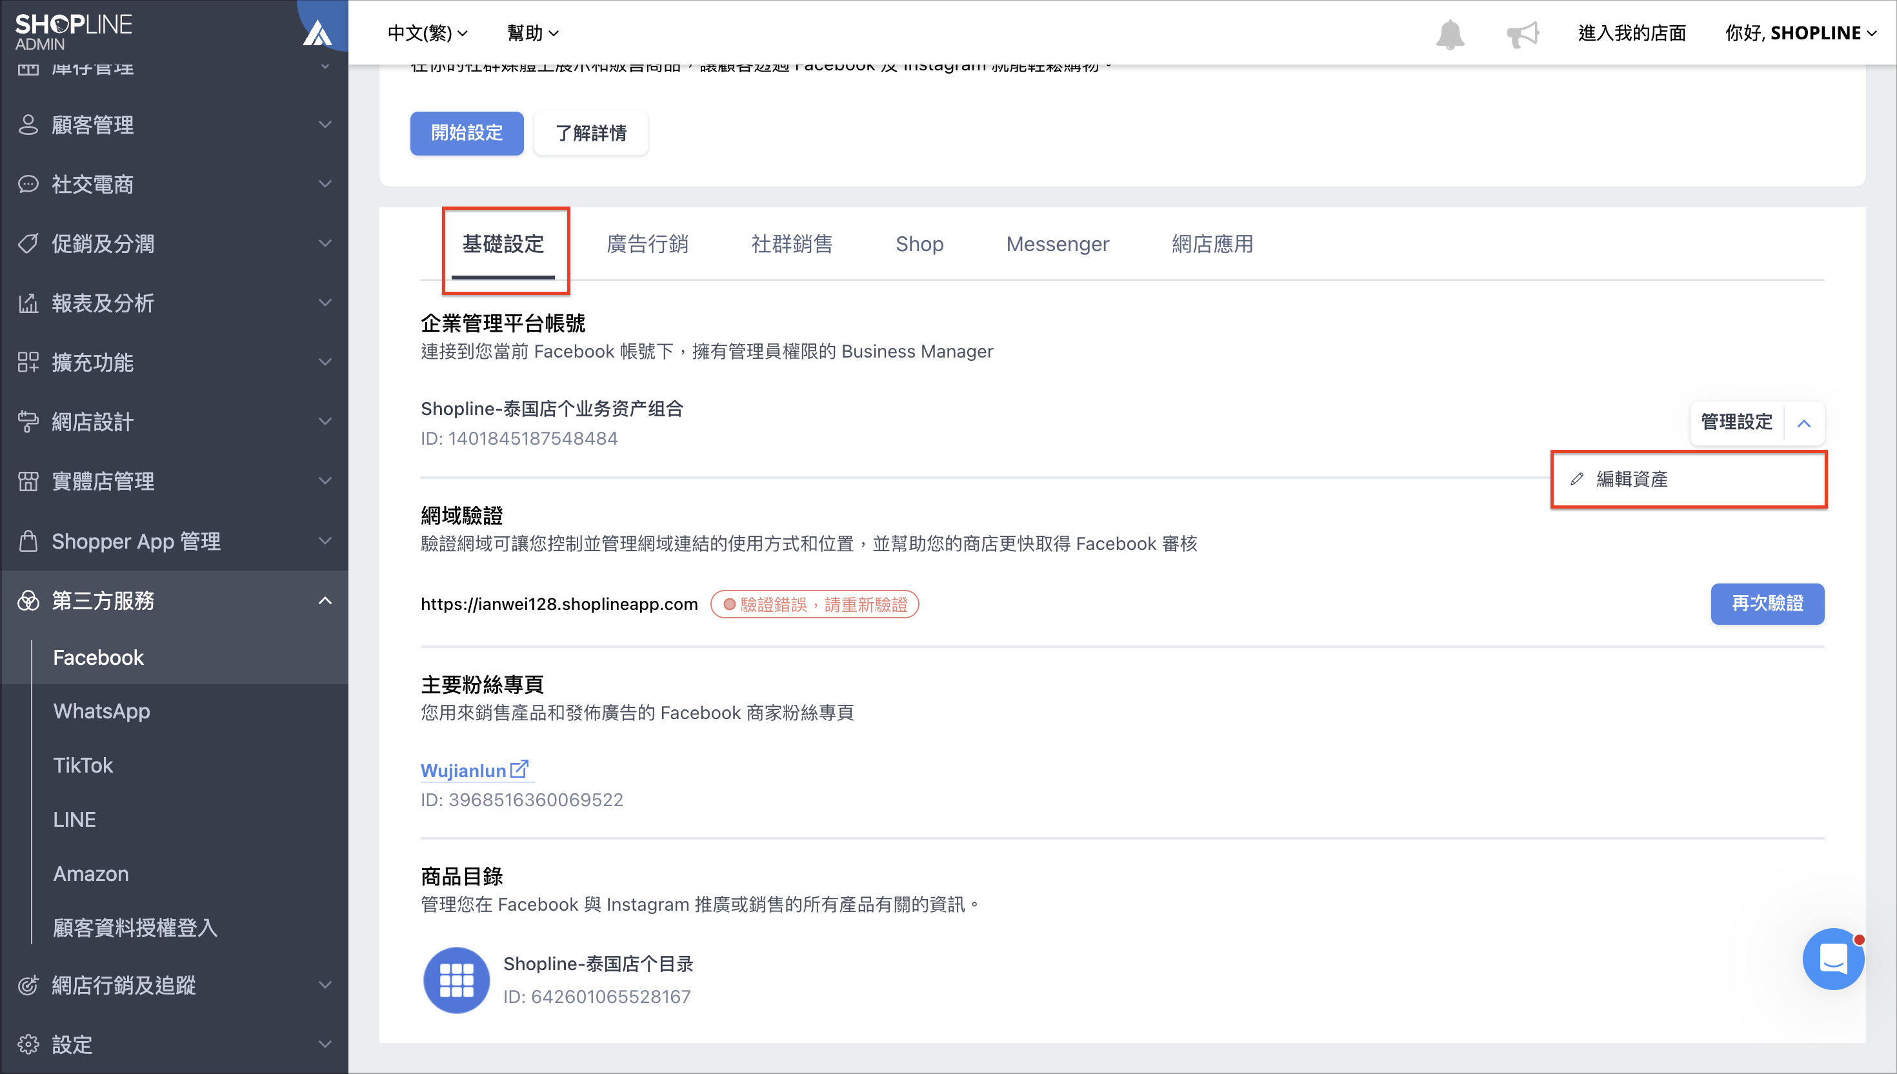Image resolution: width=1897 pixels, height=1074 pixels.
Task: Switch to the 社群銷售 tab
Action: click(x=792, y=244)
